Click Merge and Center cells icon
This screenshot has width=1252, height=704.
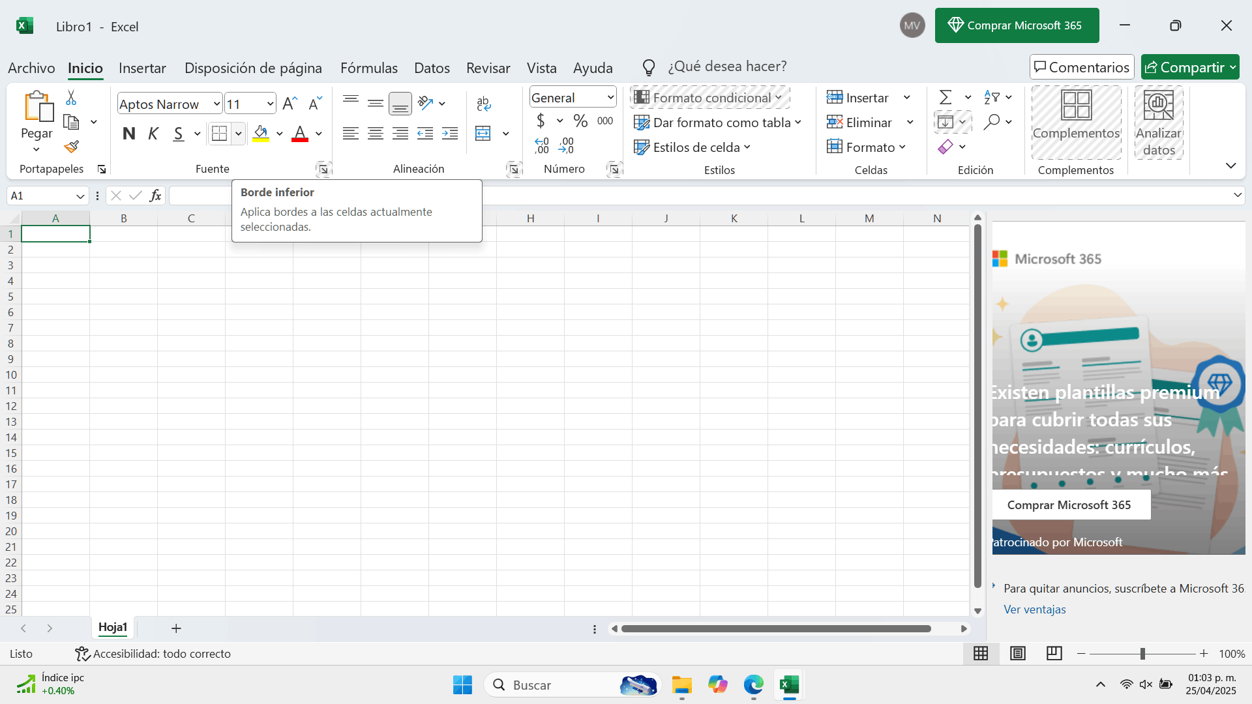[483, 134]
